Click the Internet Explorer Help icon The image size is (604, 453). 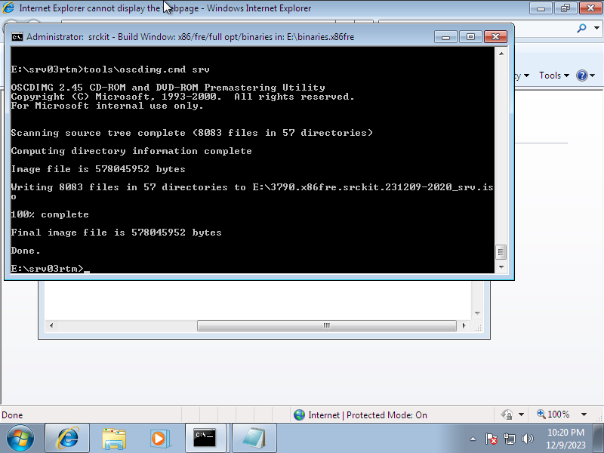tap(581, 75)
